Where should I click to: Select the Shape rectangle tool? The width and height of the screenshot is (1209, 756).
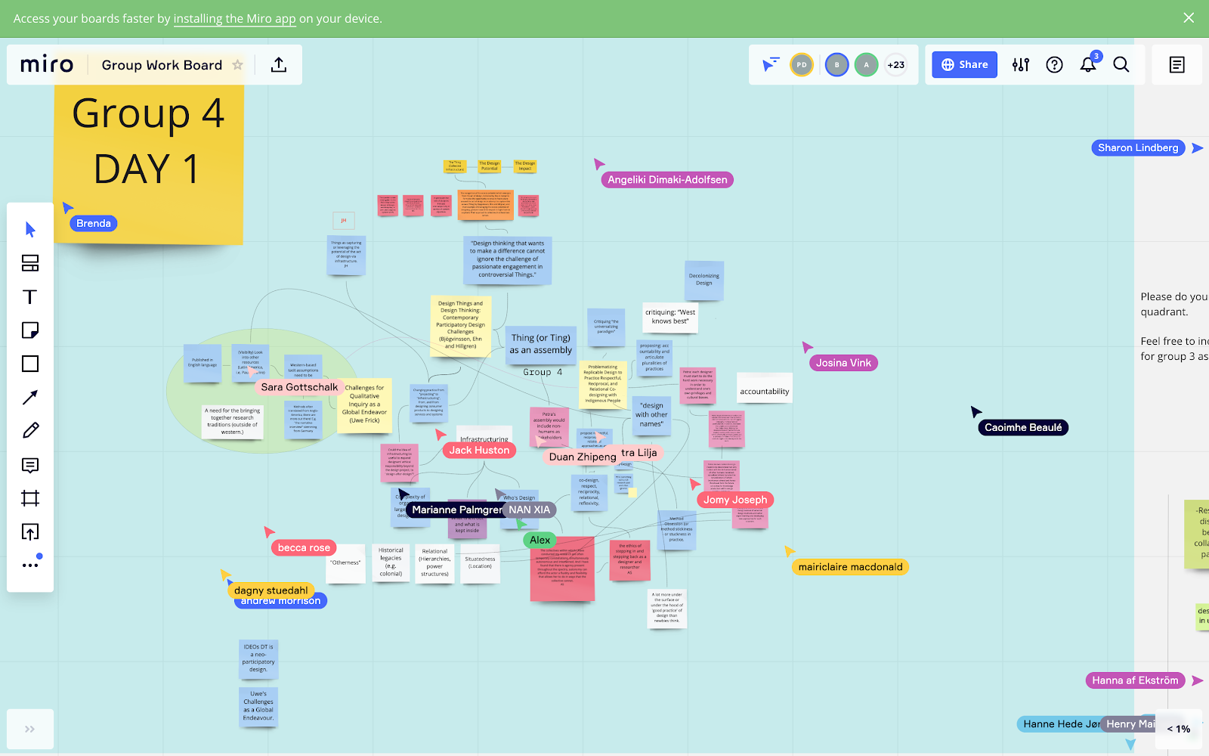(30, 364)
